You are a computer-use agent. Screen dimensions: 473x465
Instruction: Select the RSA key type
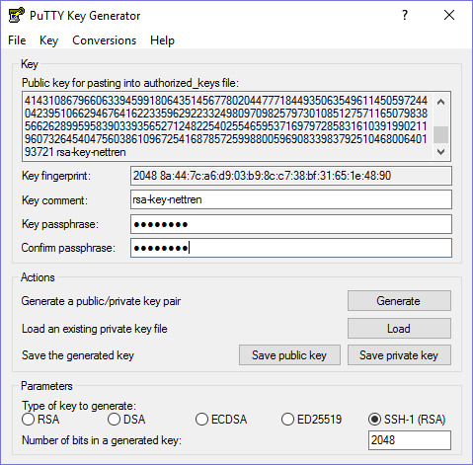[x=40, y=420]
